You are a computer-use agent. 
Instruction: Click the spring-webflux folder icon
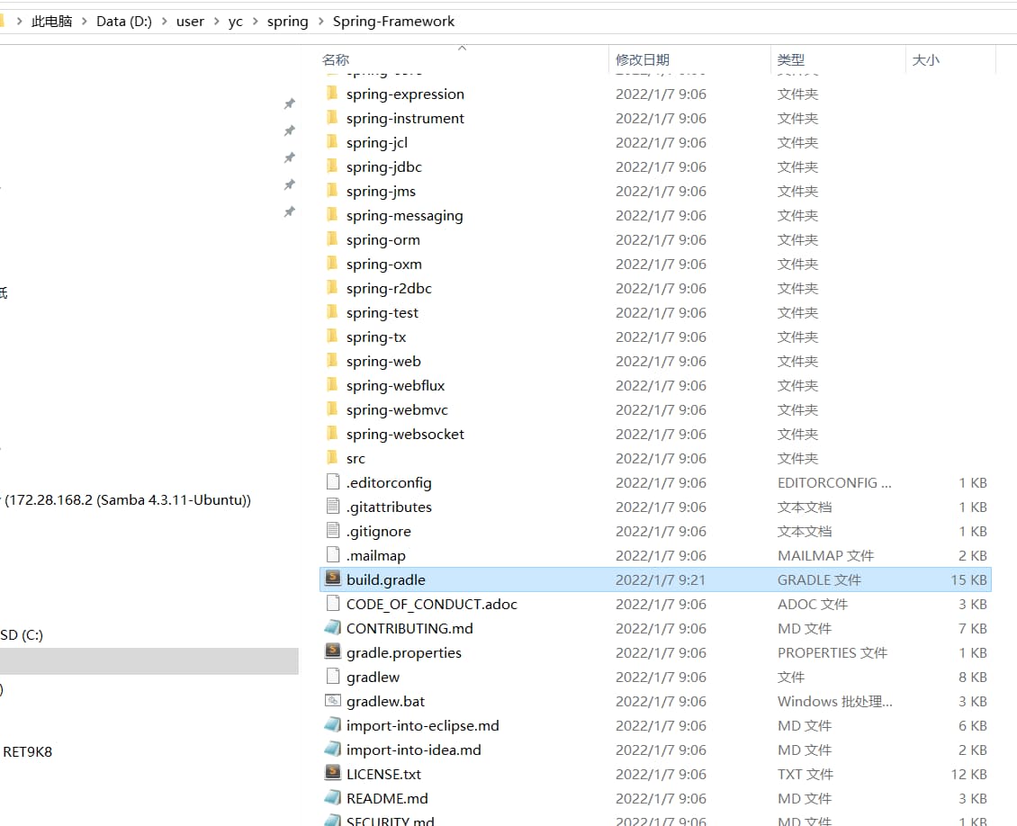tap(332, 385)
